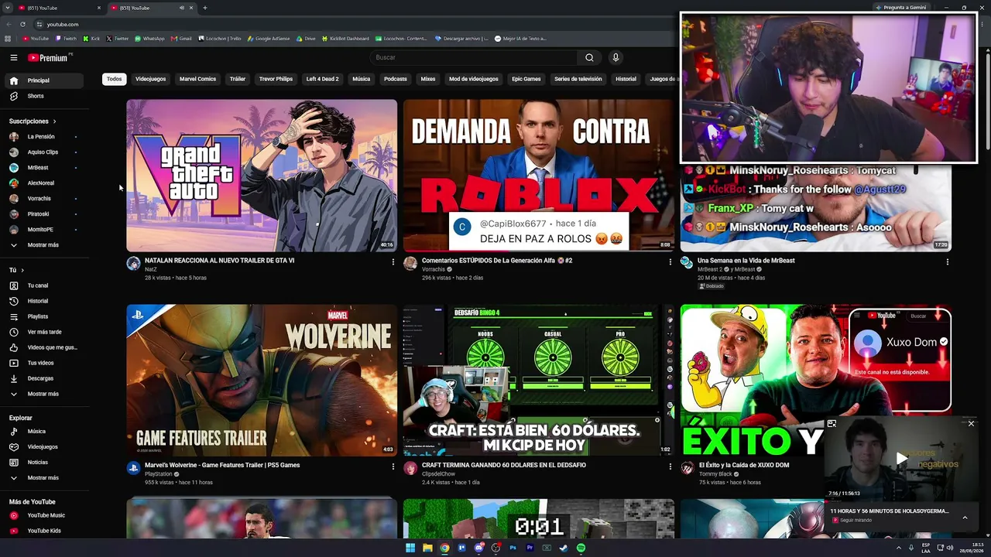The height and width of the screenshot is (557, 991).
Task: Play the miniplayer video
Action: coord(901,459)
